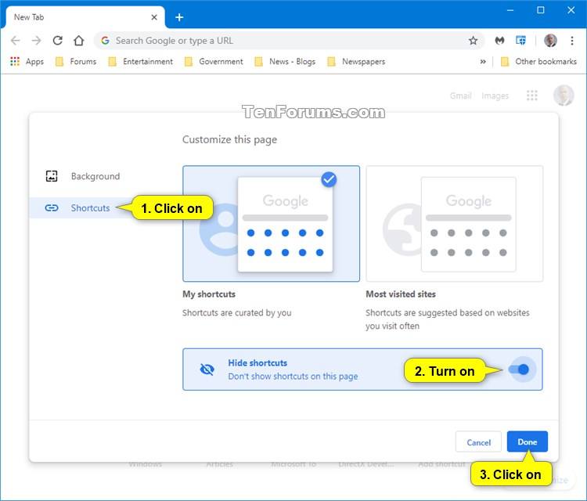Minimize the Chrome window
Image resolution: width=587 pixels, height=501 pixels.
click(x=510, y=10)
